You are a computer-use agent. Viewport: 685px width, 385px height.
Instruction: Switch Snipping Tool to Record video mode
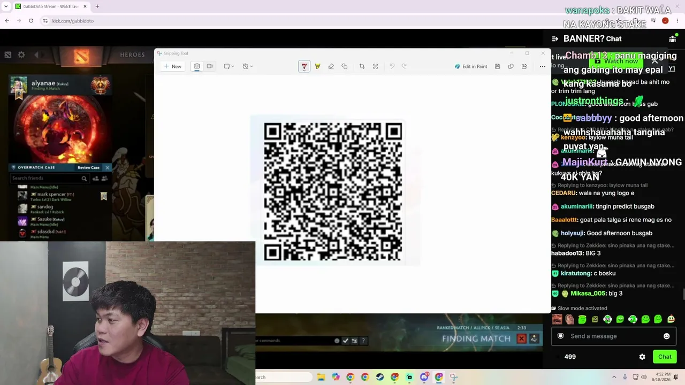(210, 66)
